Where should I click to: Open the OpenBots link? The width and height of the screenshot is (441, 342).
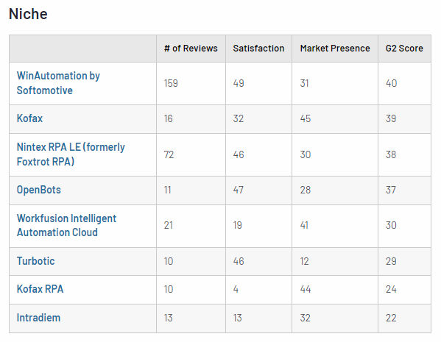[38, 190]
